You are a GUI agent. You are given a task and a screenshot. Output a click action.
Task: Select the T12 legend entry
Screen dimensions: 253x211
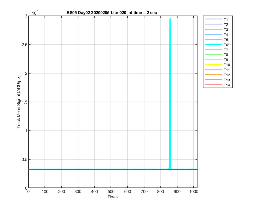point(217,75)
